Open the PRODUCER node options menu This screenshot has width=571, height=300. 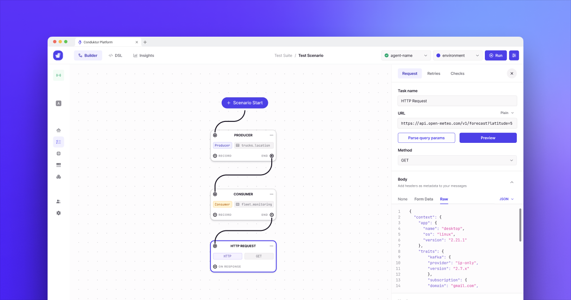pos(272,135)
